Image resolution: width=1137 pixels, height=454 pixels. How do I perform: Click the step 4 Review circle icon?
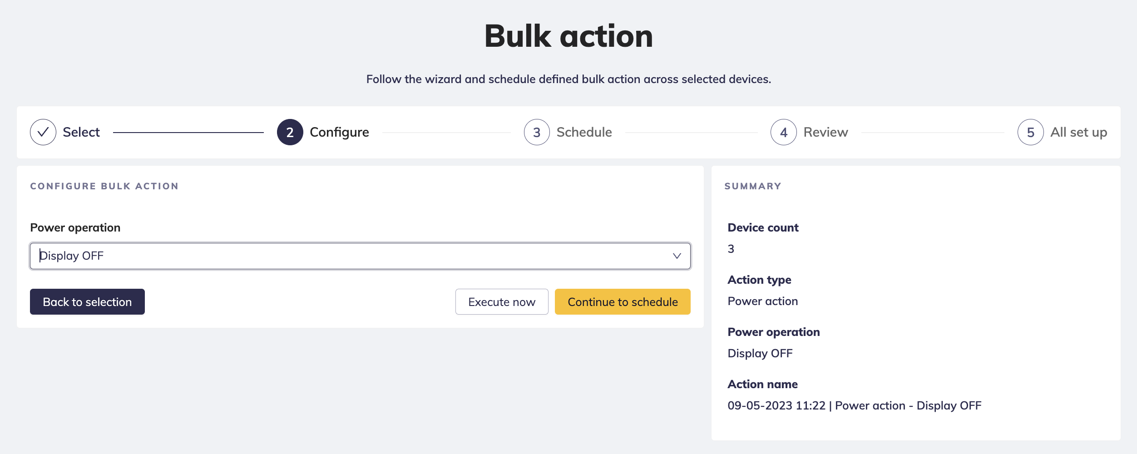click(x=783, y=132)
